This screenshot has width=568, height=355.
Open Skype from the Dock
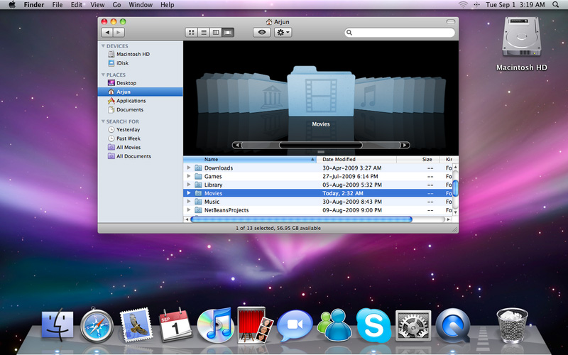coord(373,324)
